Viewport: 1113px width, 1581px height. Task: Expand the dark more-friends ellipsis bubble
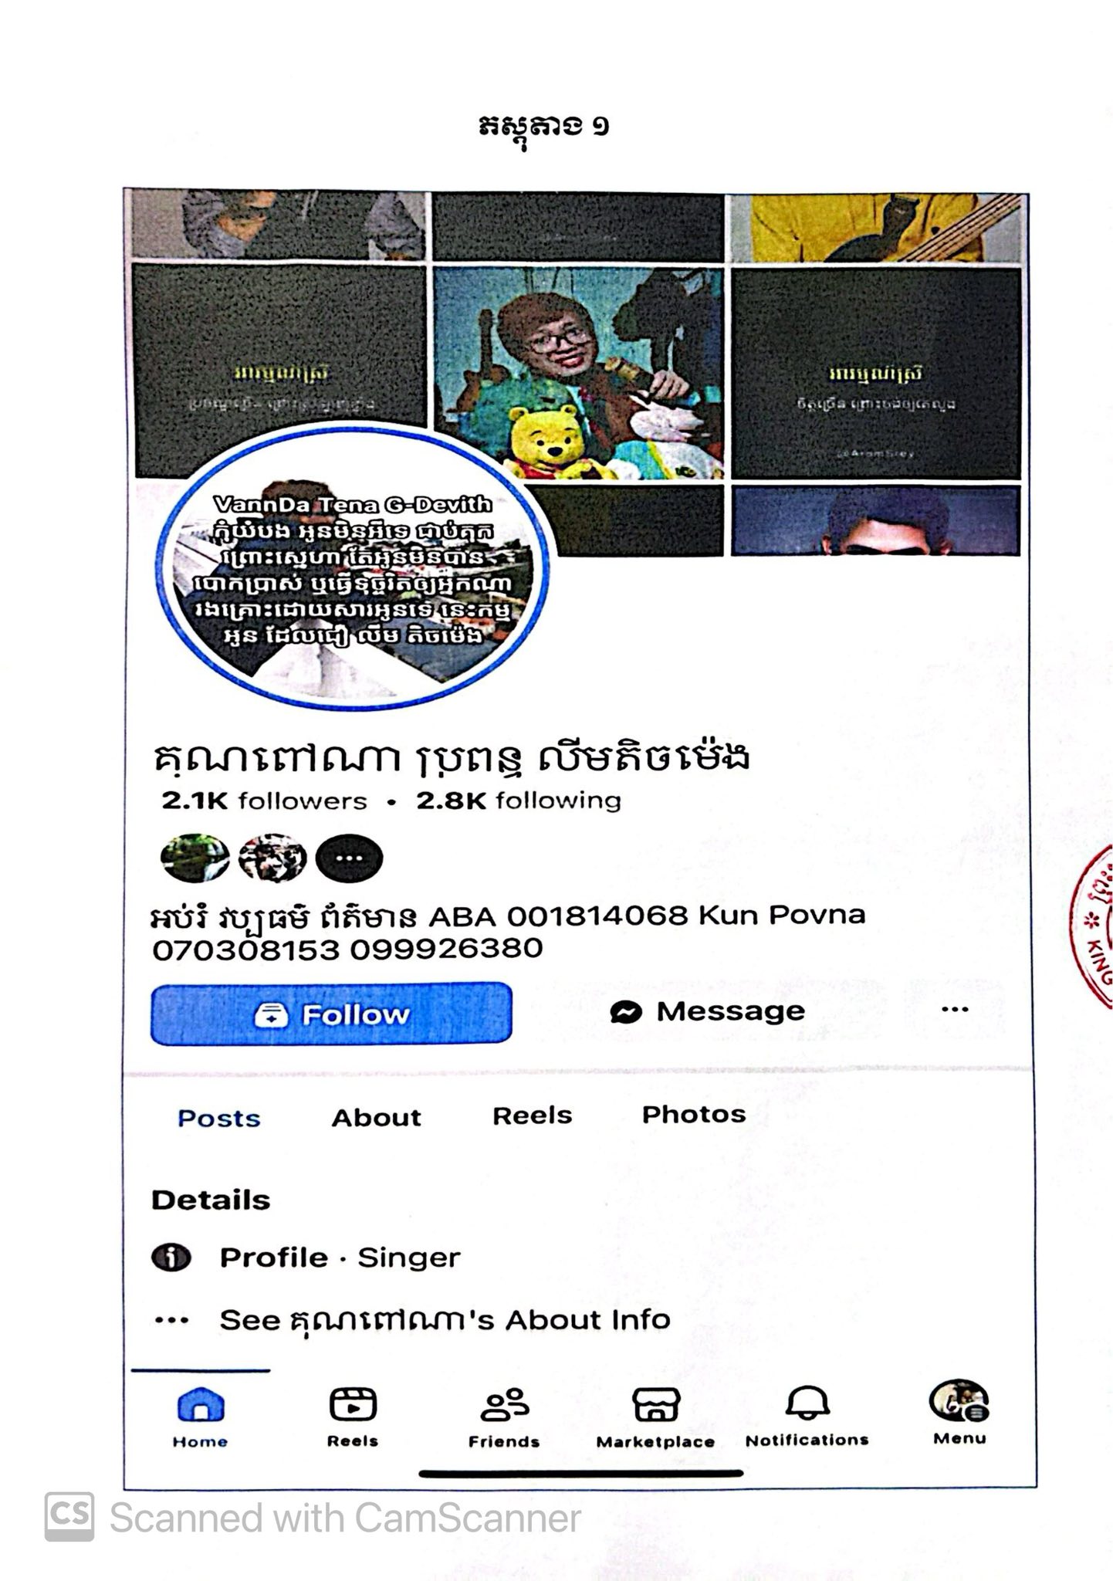350,858
